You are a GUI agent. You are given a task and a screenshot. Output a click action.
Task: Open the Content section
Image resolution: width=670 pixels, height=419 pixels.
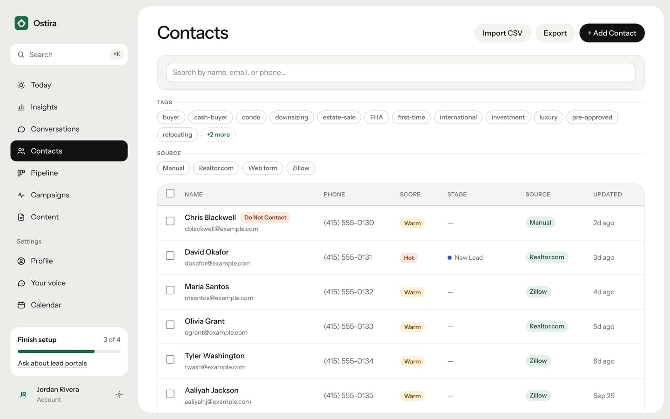69,217
